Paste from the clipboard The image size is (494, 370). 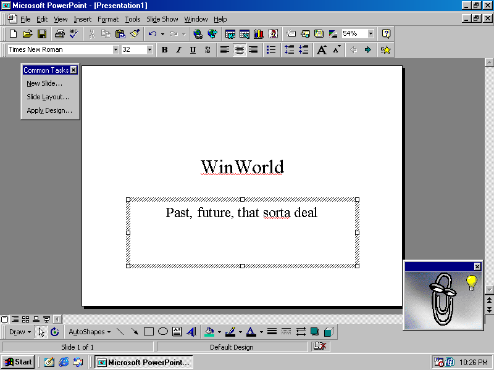pos(120,34)
